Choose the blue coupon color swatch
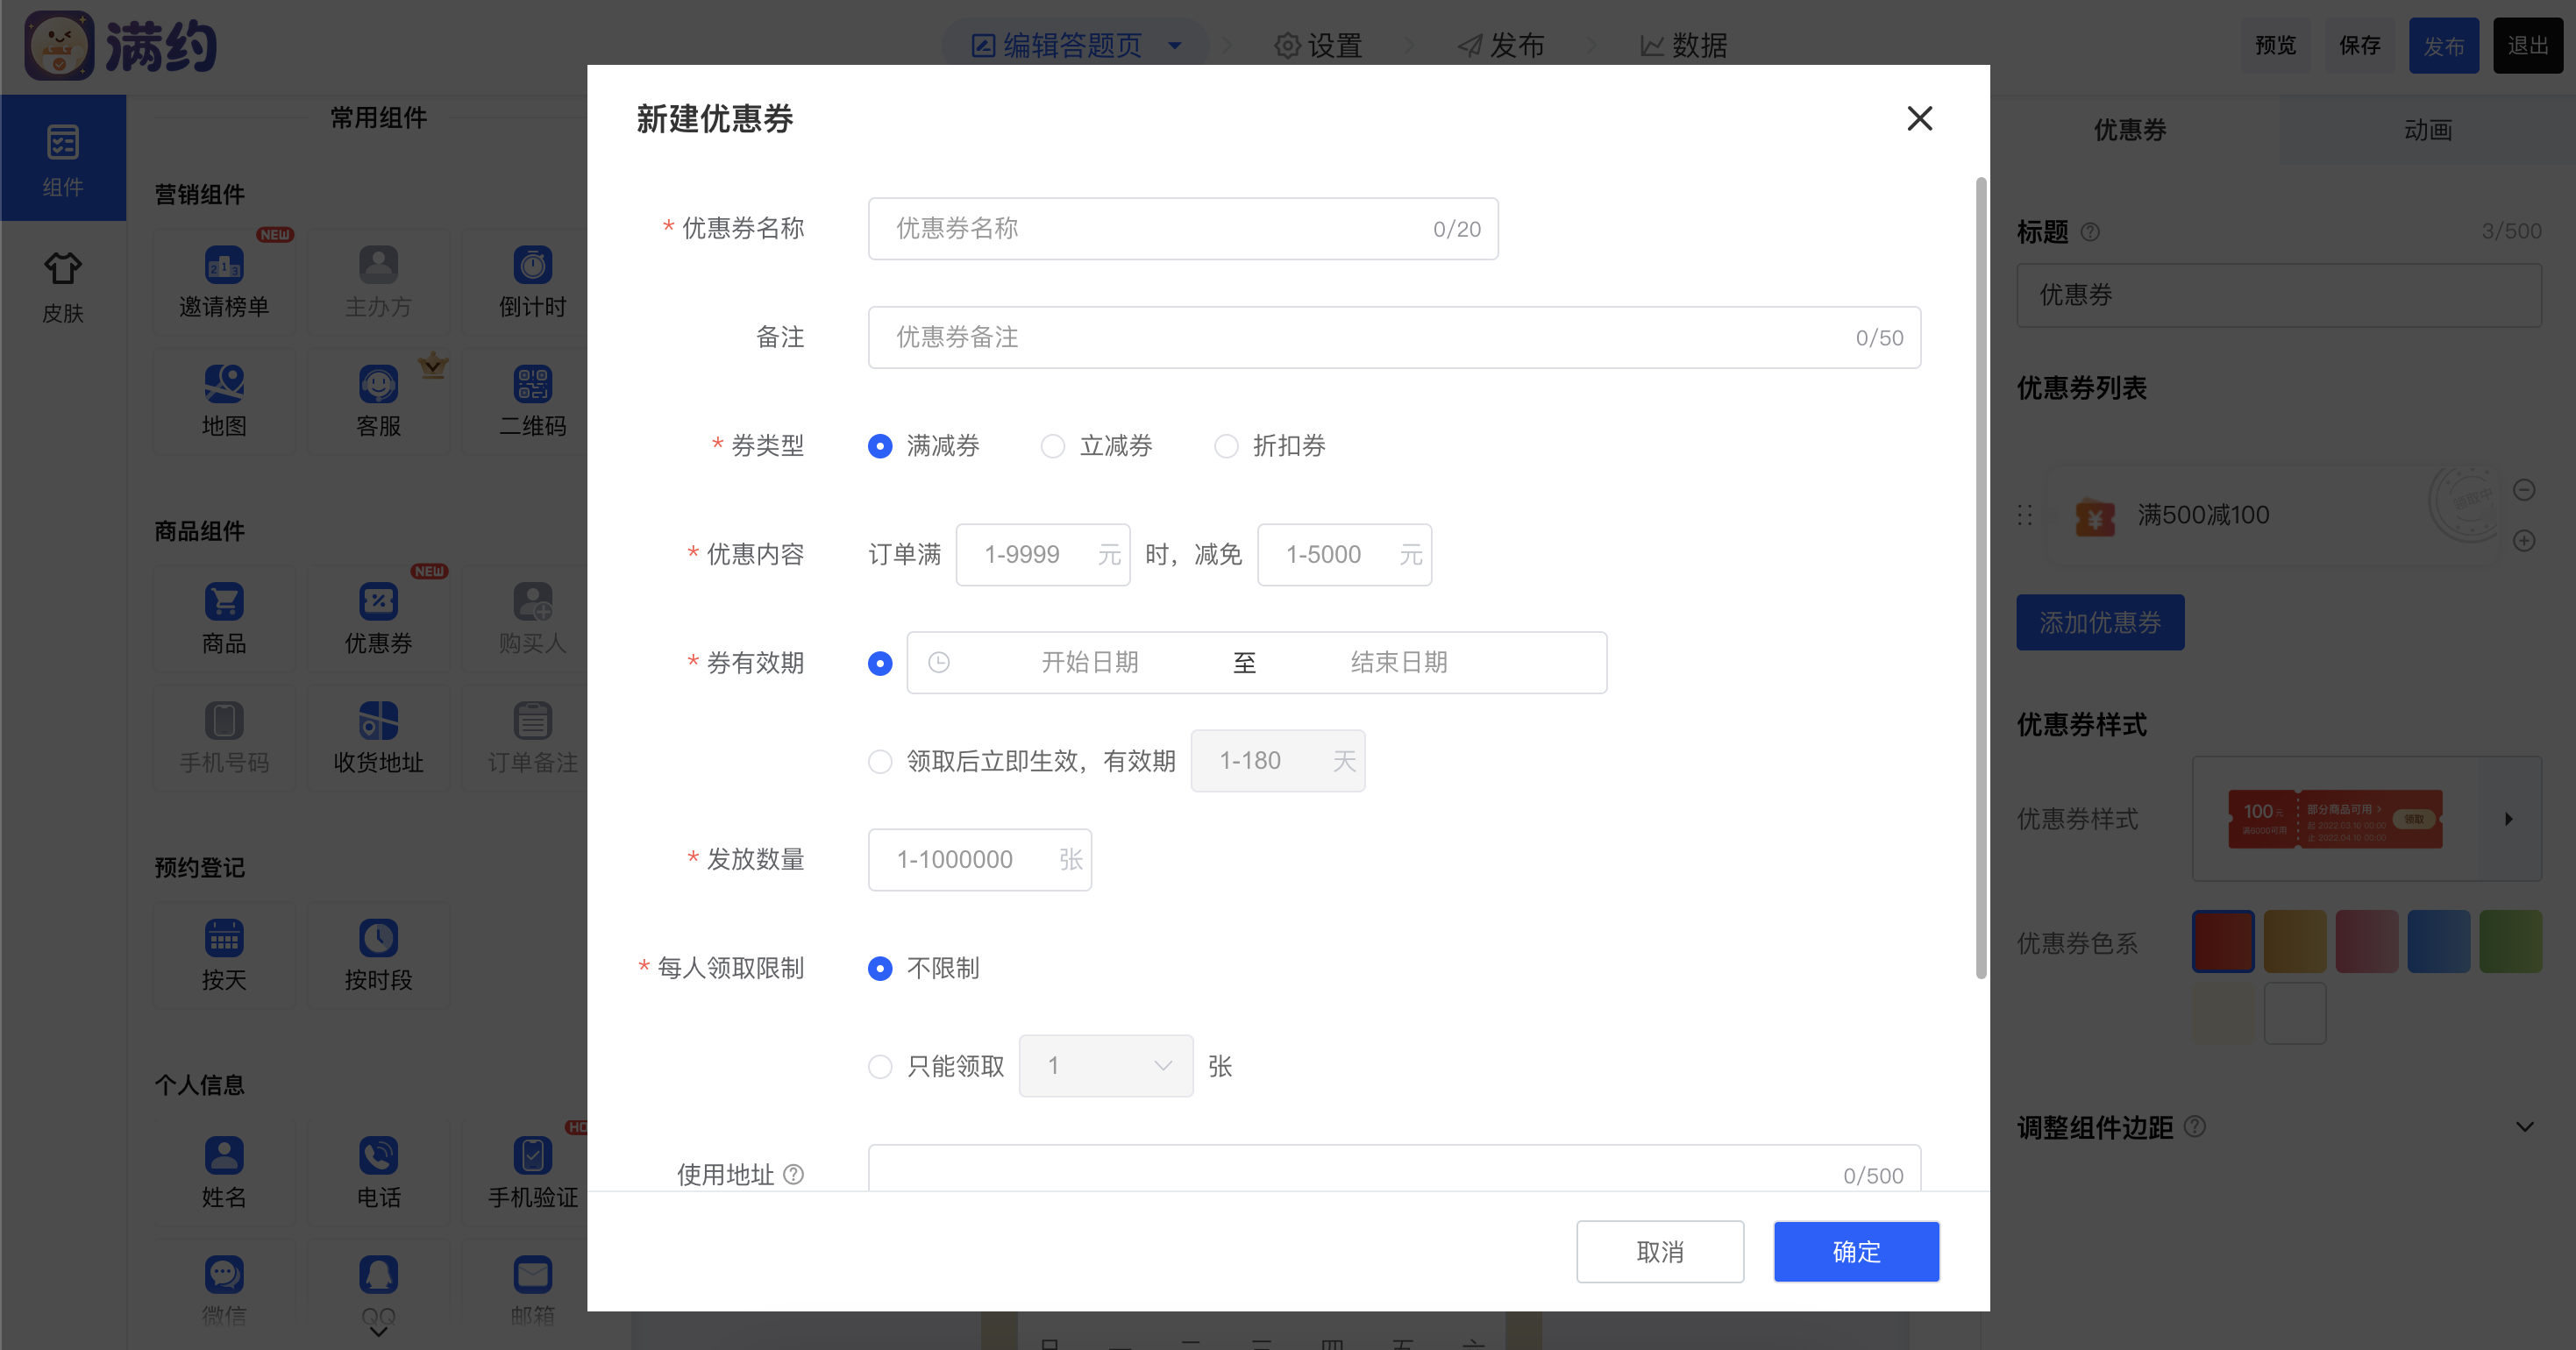Viewport: 2576px width, 1350px height. coord(2438,942)
